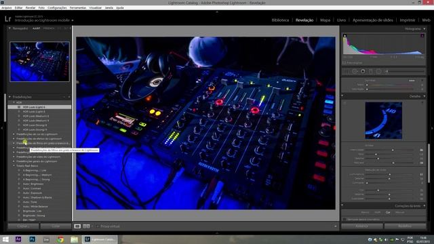Open toolbar options dropdown arrow
Screen dimensions: 434x244
click(336, 226)
